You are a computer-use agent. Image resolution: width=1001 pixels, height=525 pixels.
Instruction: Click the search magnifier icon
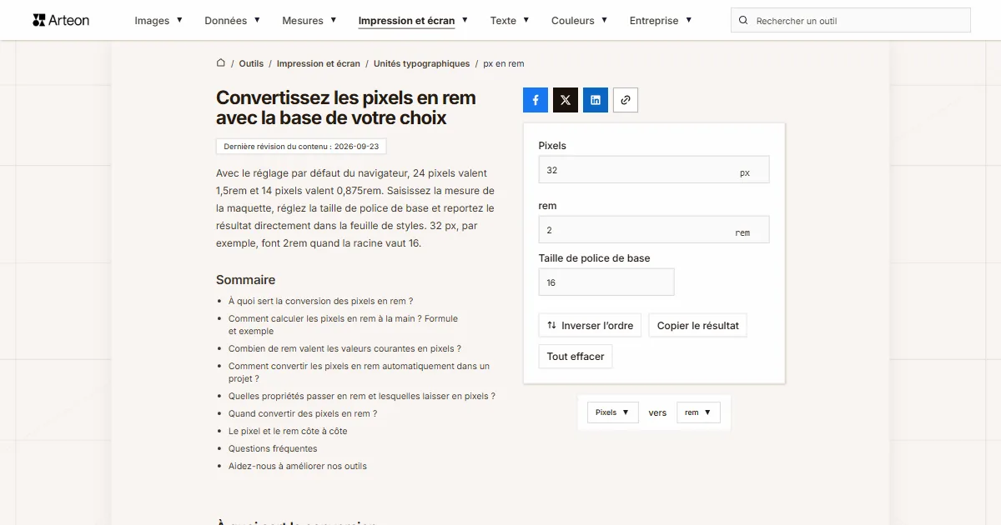pyautogui.click(x=743, y=21)
